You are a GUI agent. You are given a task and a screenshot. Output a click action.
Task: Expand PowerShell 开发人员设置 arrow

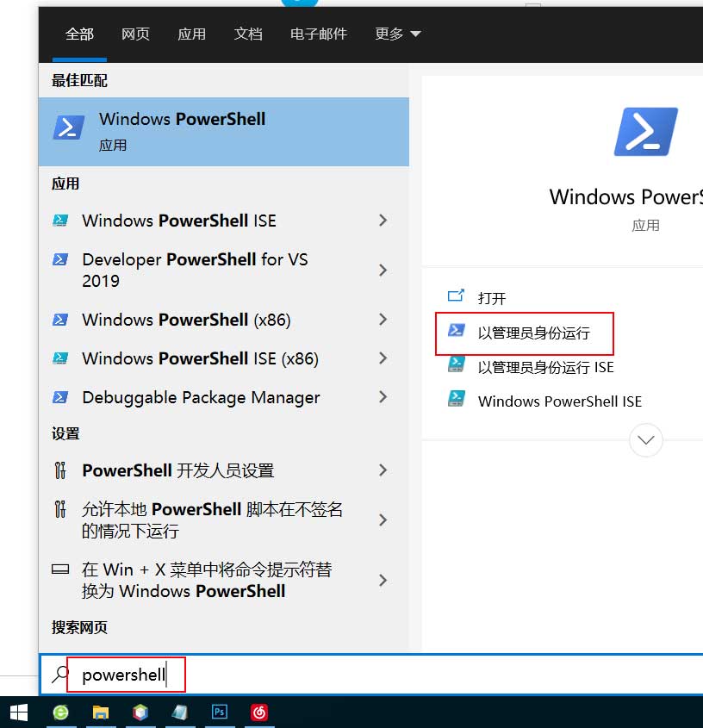point(383,470)
